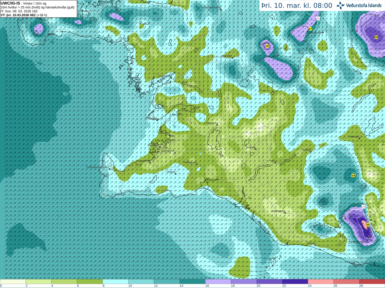Click the 6–8 m/s olive green legend swatch
Viewport: 385px width, 288px height.
(x=90, y=282)
